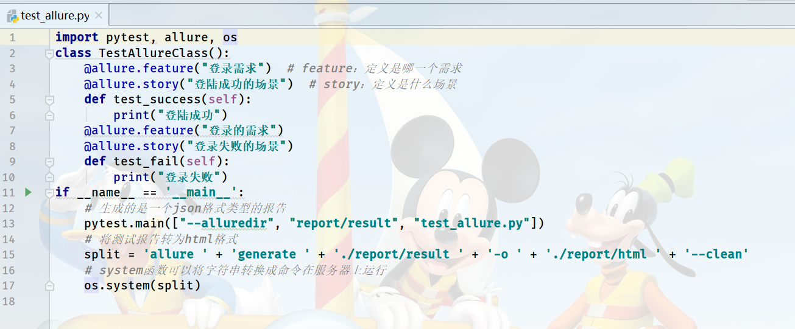Click 'import pytest, allure, os' line

click(146, 38)
